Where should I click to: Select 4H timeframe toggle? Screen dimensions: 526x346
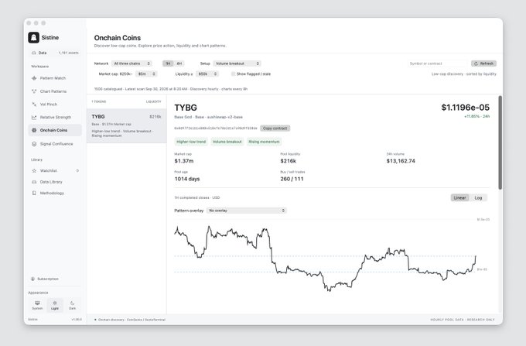(x=179, y=63)
